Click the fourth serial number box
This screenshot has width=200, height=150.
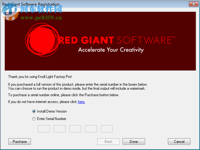tap(91, 129)
